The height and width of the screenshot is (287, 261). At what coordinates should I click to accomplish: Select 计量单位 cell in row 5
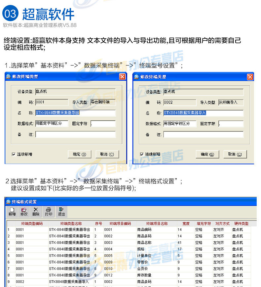click(157, 256)
